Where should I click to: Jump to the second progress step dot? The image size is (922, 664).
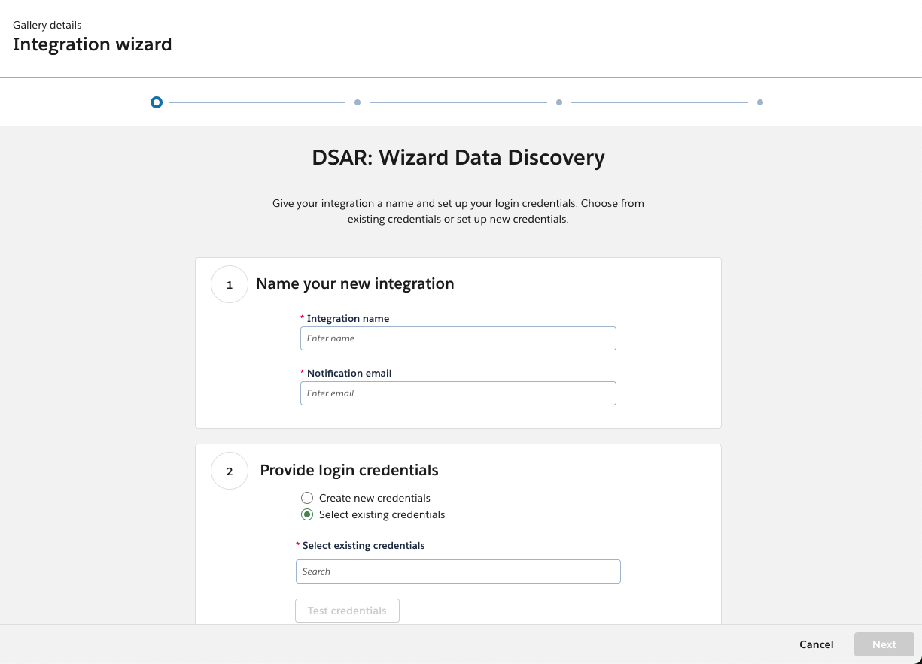pyautogui.click(x=358, y=102)
